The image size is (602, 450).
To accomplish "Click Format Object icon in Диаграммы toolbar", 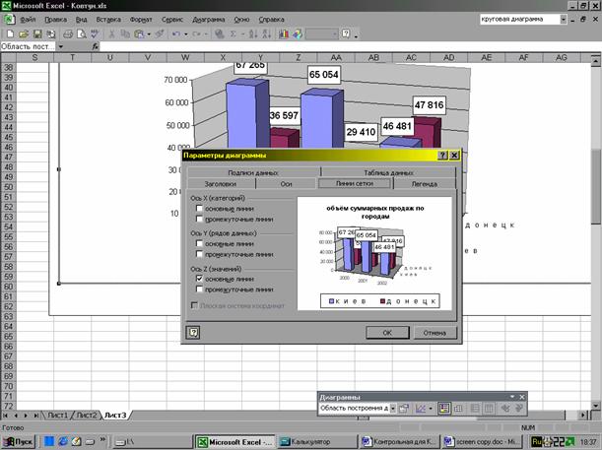I will [x=404, y=408].
